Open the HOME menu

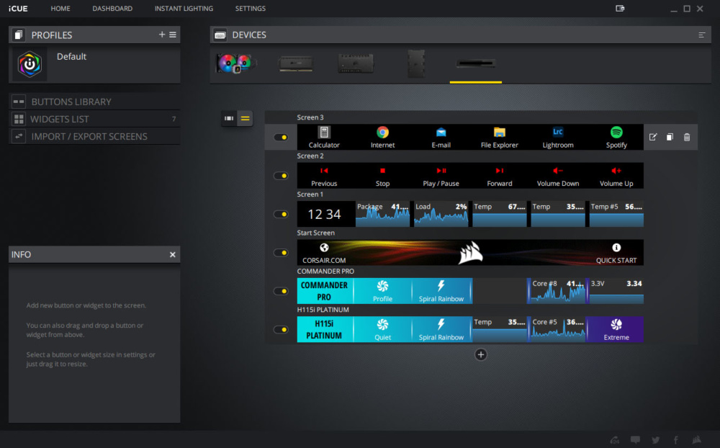[60, 8]
